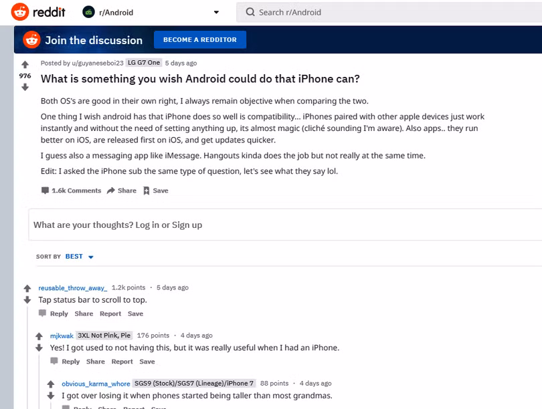Click the Reddit logo to go home

[38, 12]
